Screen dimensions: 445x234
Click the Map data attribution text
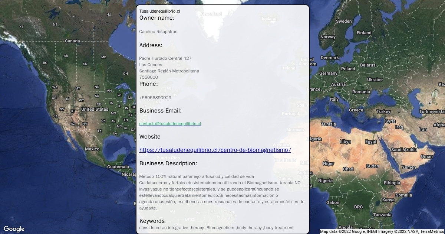click(382, 231)
